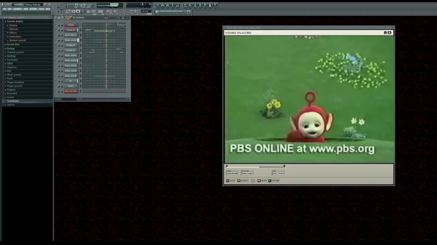Toggle ASPECT in the Video Player

pyautogui.click(x=239, y=181)
